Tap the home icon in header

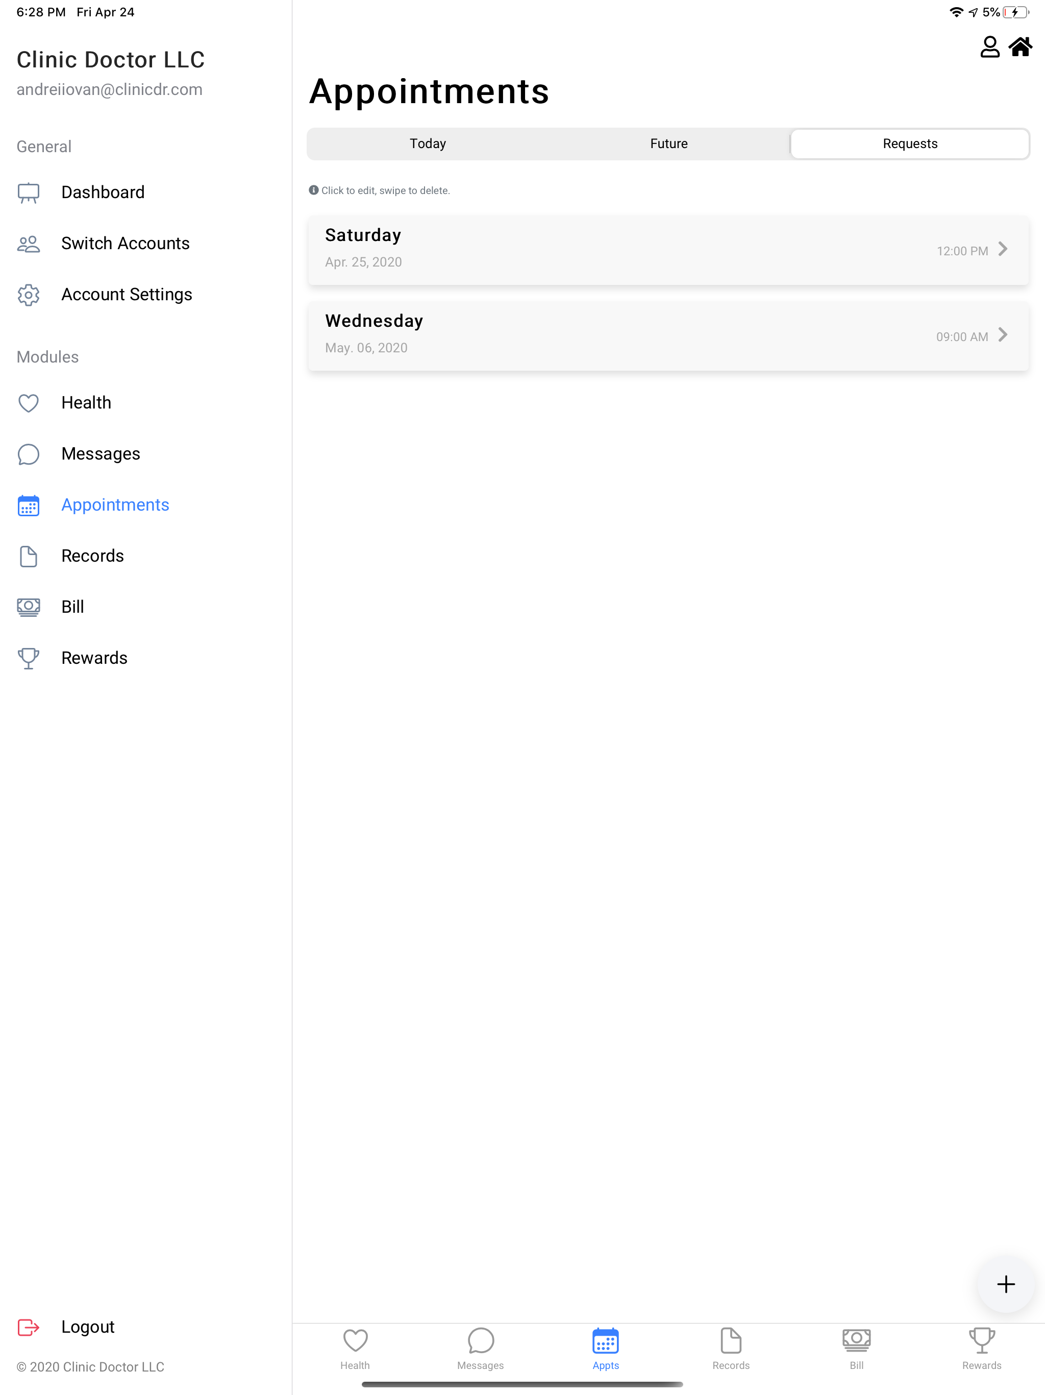tap(1021, 46)
